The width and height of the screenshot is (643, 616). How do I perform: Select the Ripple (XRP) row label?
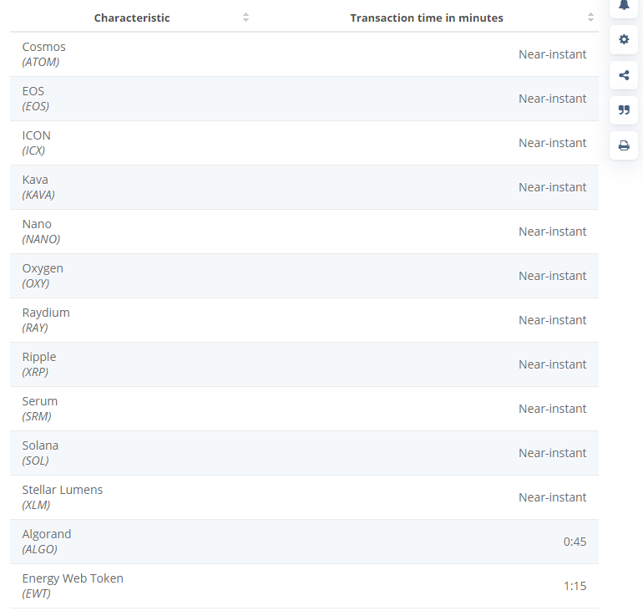39,364
